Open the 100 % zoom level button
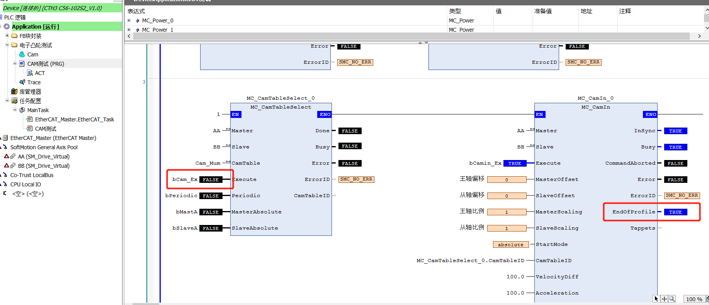Image resolution: width=709 pixels, height=305 pixels. pos(694,299)
